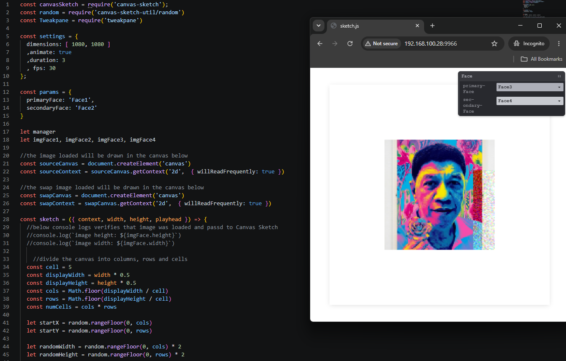This screenshot has height=361, width=566.
Task: Add a new browser tab
Action: [x=432, y=26]
